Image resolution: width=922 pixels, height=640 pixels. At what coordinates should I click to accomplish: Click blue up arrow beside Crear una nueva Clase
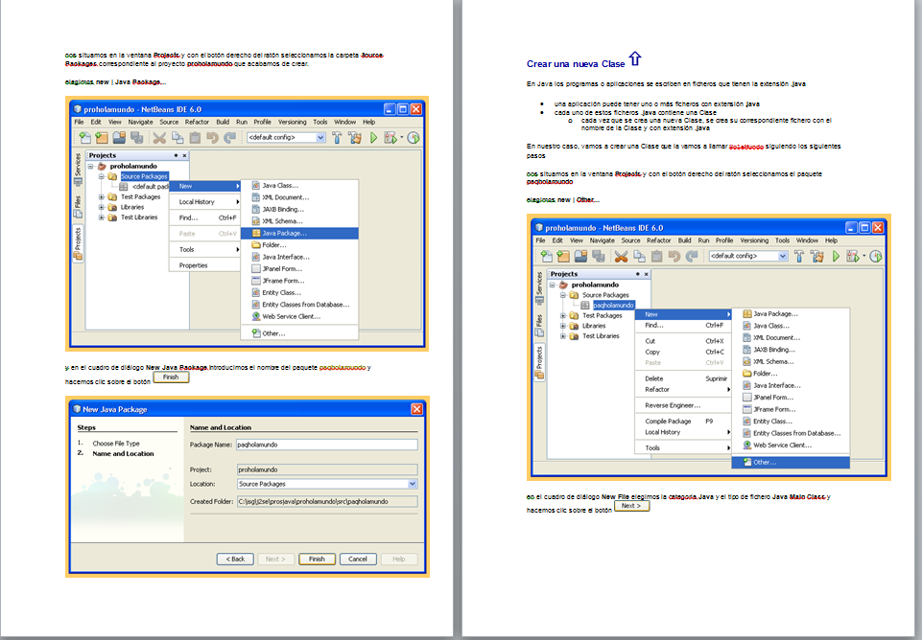point(635,58)
